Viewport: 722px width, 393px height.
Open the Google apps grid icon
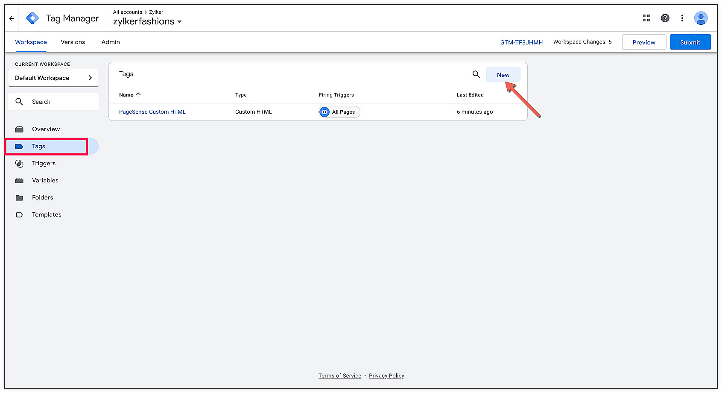pyautogui.click(x=646, y=18)
